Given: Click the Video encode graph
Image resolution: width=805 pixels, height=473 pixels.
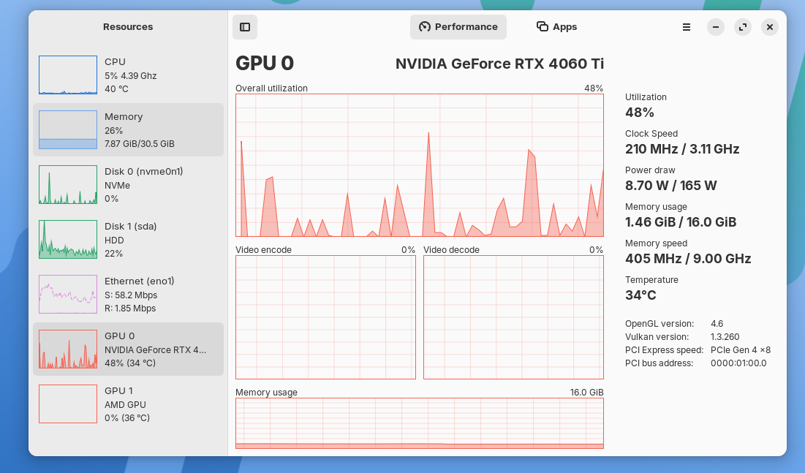Looking at the screenshot, I should click(325, 317).
